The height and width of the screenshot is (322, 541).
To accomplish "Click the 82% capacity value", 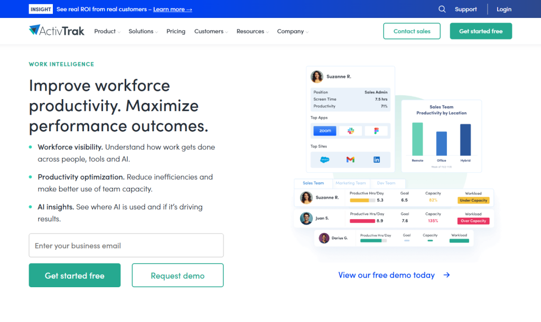I will [433, 200].
